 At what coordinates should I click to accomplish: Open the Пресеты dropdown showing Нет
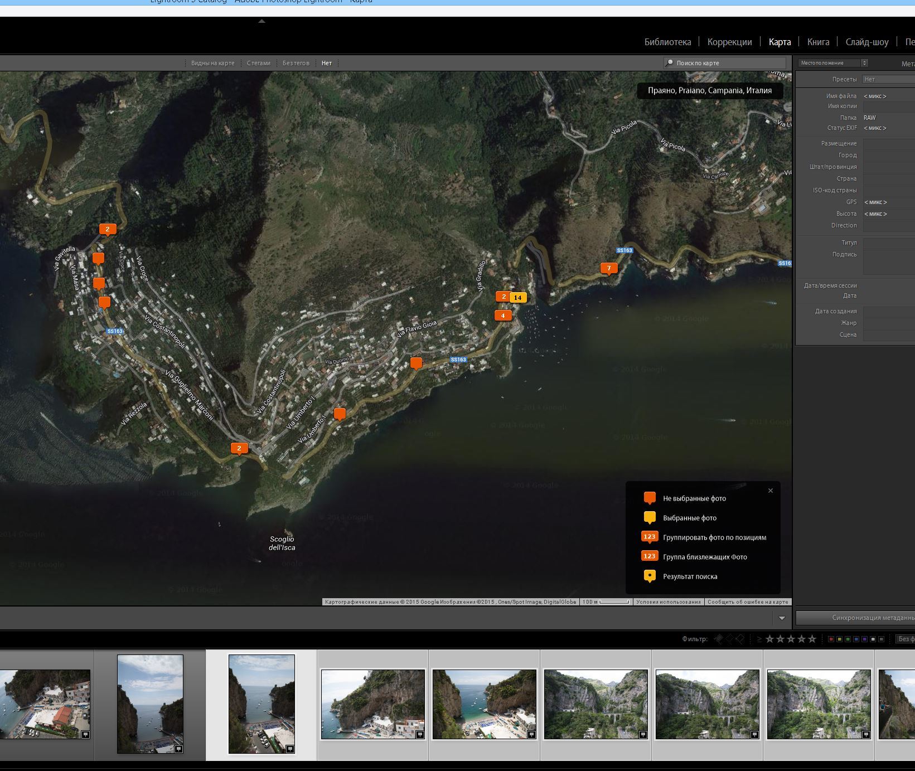[889, 79]
